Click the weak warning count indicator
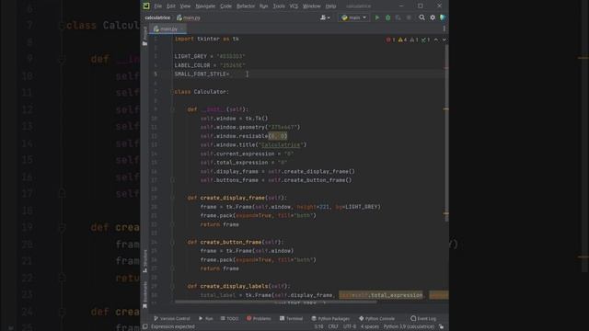This screenshot has height=331, width=589. [x=414, y=40]
